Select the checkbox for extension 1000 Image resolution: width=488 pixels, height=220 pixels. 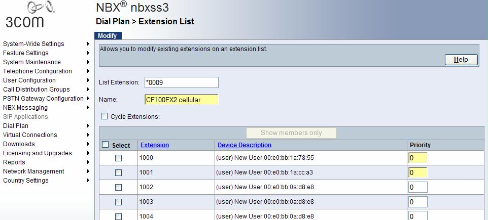click(118, 158)
